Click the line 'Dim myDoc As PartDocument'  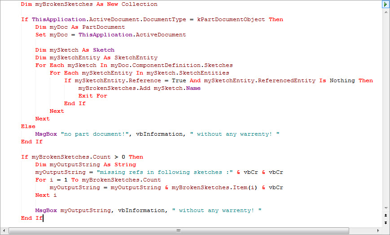point(80,27)
